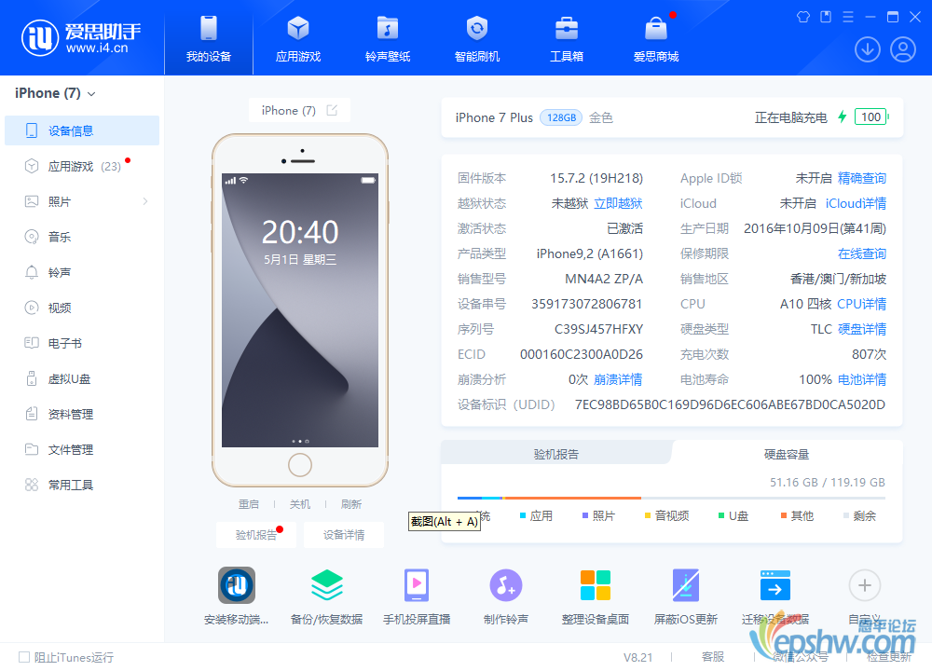932x671 pixels.
Task: Open 电池详情 link
Action: click(x=862, y=379)
